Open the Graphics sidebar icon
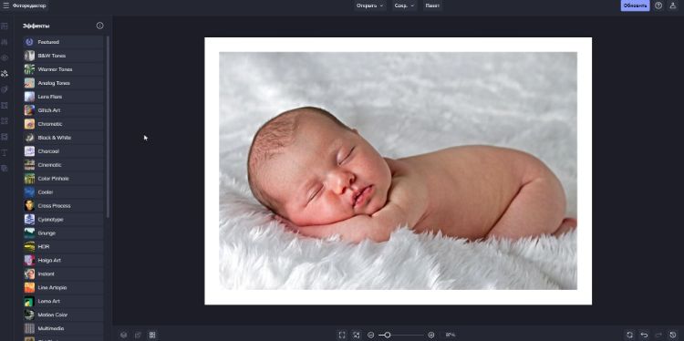Viewport: 684px width, 341px height. point(5,120)
